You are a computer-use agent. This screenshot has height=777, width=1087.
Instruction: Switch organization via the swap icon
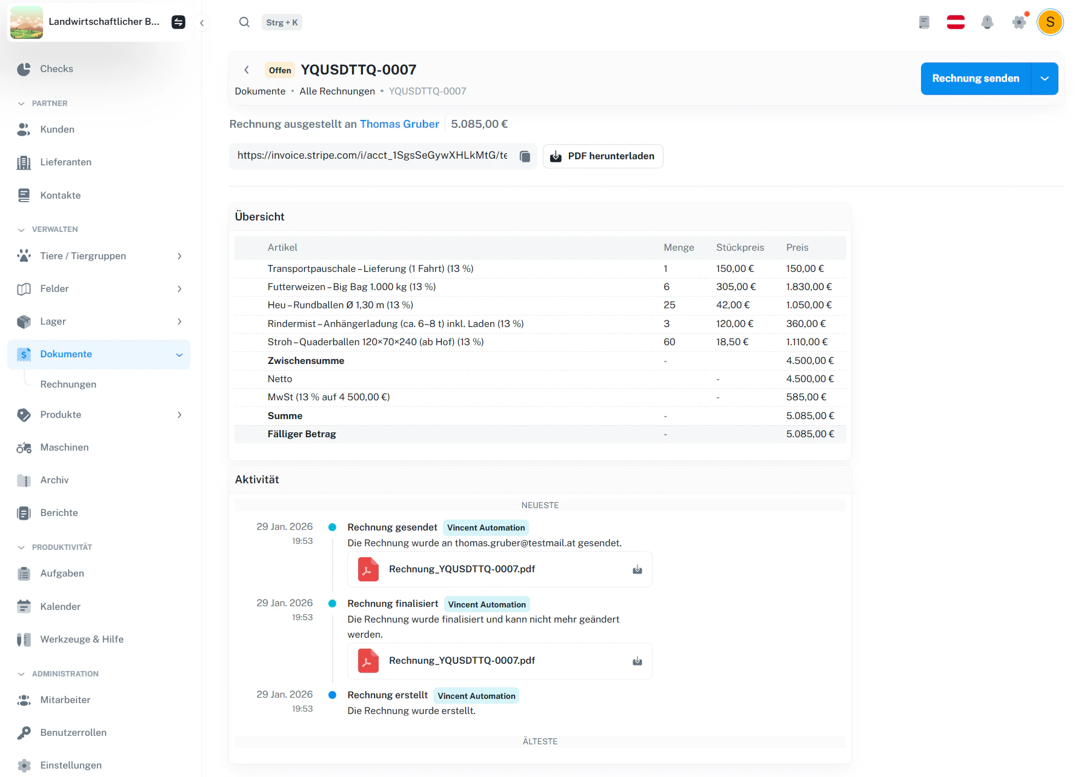pos(178,22)
